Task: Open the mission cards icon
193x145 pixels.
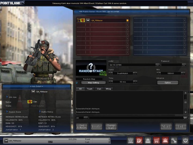Action: 139,140
